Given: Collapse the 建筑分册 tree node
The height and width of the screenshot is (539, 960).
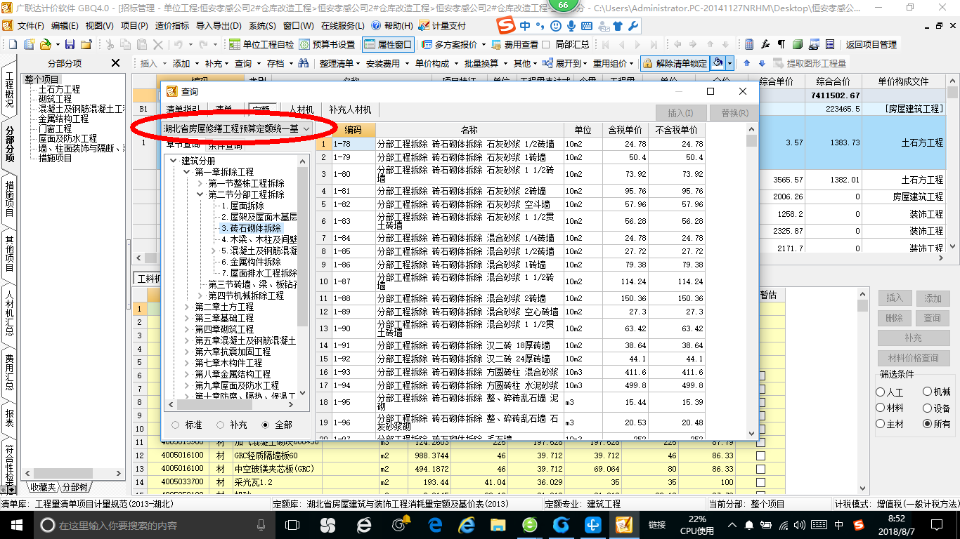Looking at the screenshot, I should (174, 161).
